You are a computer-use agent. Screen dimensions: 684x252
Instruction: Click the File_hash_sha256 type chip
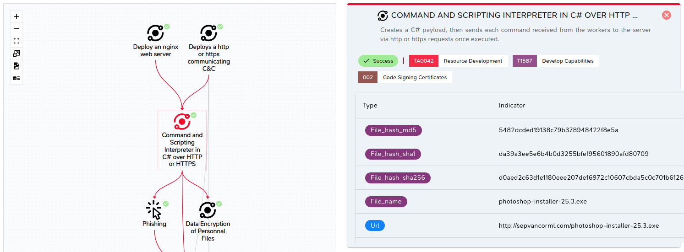[398, 177]
